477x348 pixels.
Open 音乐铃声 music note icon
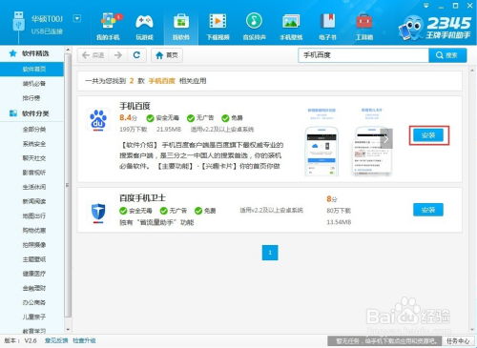click(x=254, y=26)
